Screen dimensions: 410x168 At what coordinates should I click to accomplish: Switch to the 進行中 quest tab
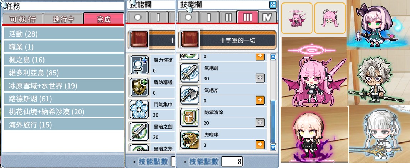(63, 19)
